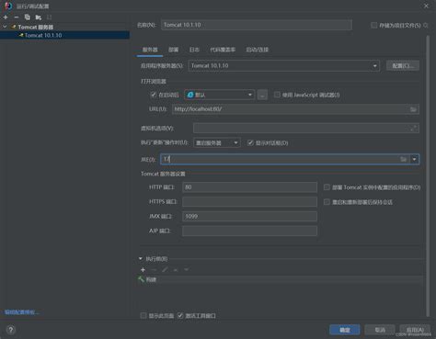Toggle the open browser after launch checkbox
Screen dimensions: 436x339
(154, 95)
